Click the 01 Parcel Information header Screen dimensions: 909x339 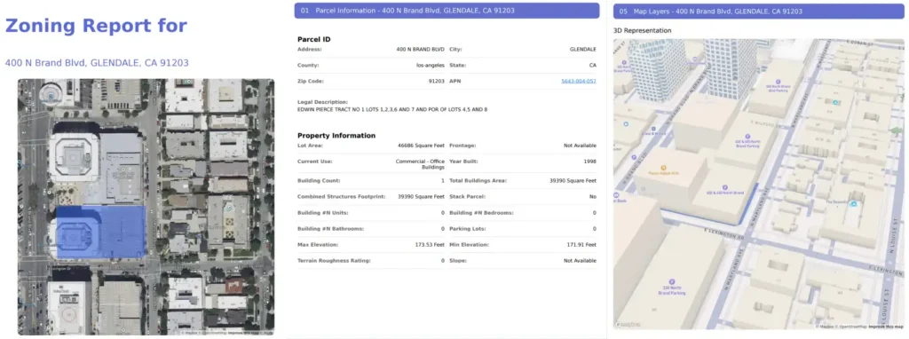[447, 11]
